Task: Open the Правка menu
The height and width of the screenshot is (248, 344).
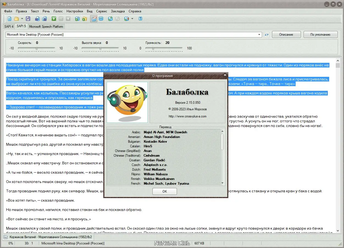Action: (x=21, y=11)
